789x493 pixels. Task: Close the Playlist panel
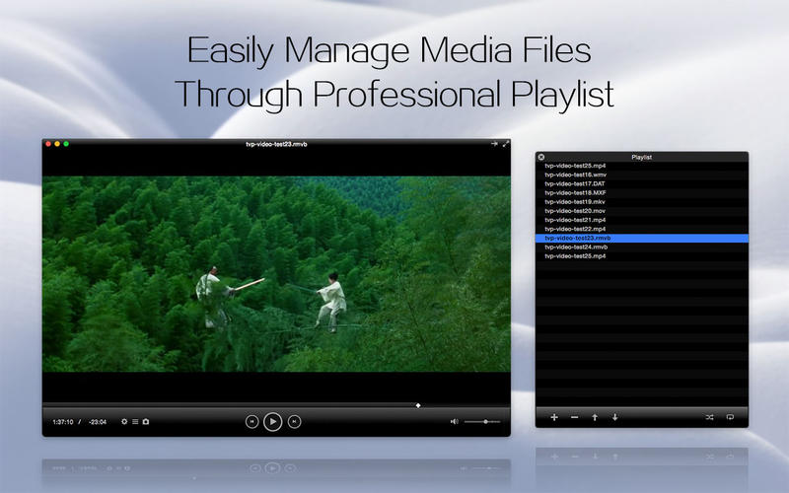pos(541,157)
